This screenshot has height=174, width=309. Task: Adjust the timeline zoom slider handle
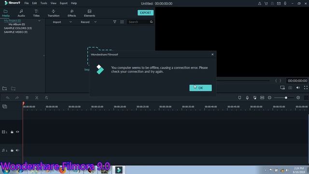(286, 98)
